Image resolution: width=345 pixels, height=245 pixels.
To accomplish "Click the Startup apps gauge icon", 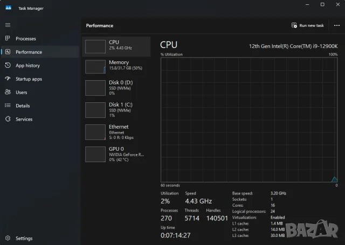I will click(x=8, y=79).
